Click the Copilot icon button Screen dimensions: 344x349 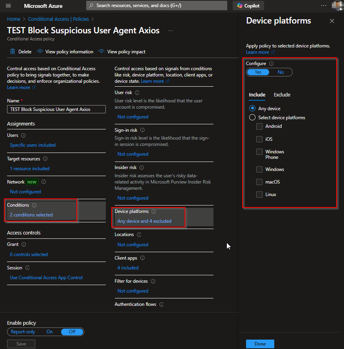[240, 6]
